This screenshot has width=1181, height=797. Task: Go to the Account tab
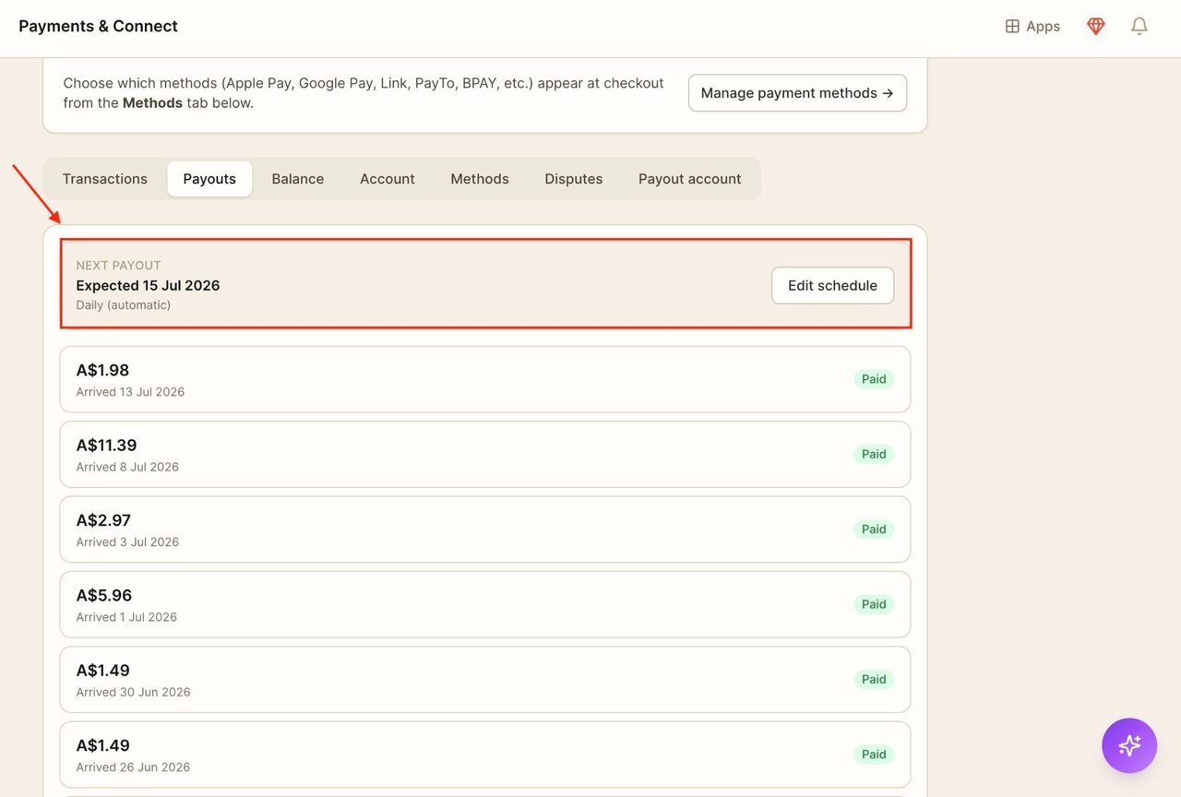point(388,179)
